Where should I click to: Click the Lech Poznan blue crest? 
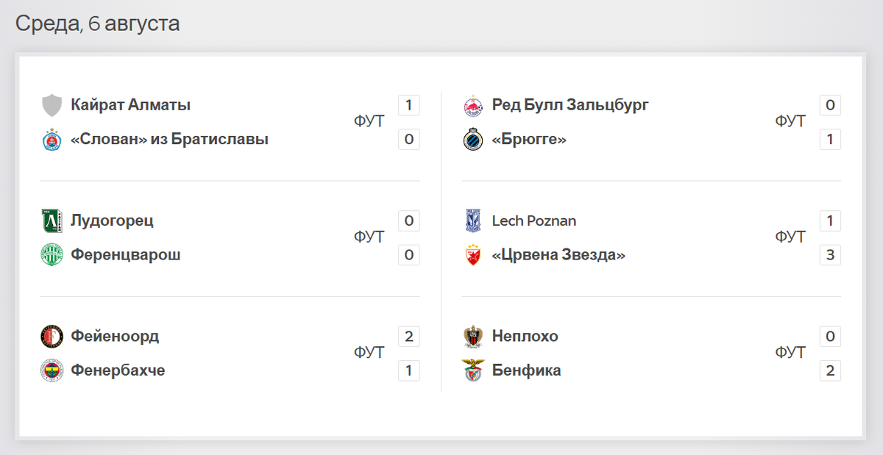point(472,221)
